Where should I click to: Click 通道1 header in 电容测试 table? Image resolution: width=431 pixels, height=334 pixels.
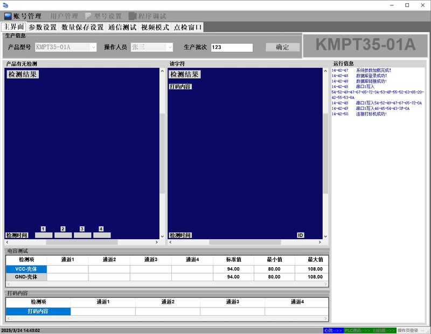(68, 260)
